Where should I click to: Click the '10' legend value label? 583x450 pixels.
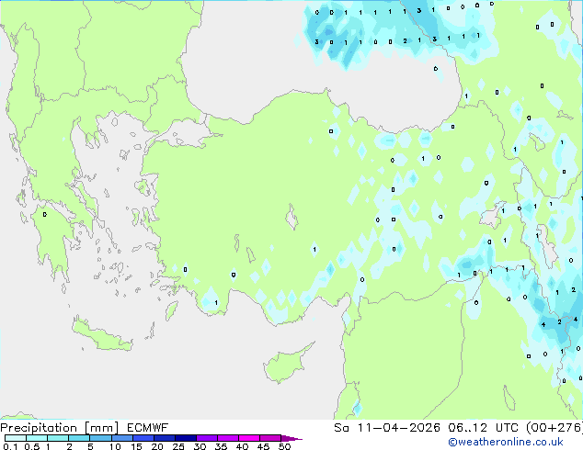point(115,446)
